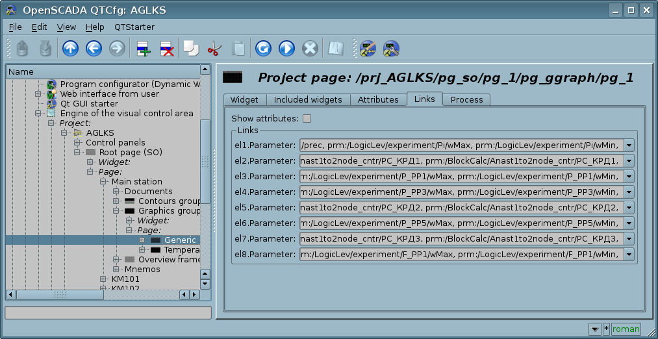658x339 pixels.
Task: Select the Overview frames tree item
Action: coord(168,260)
